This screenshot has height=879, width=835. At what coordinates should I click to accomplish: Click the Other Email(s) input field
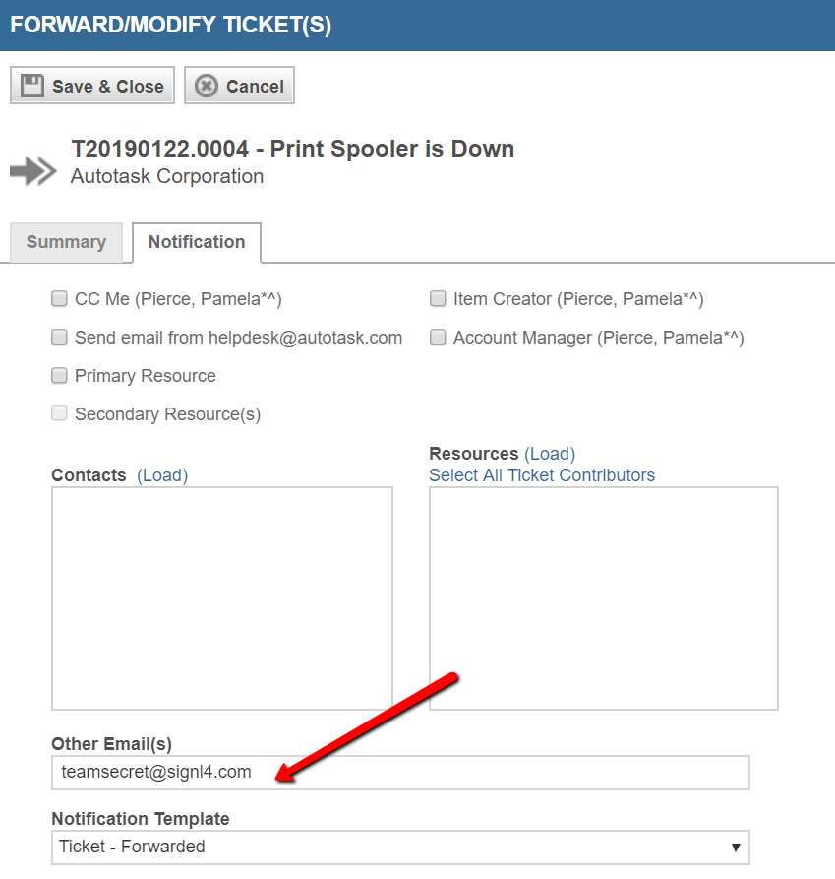click(400, 773)
